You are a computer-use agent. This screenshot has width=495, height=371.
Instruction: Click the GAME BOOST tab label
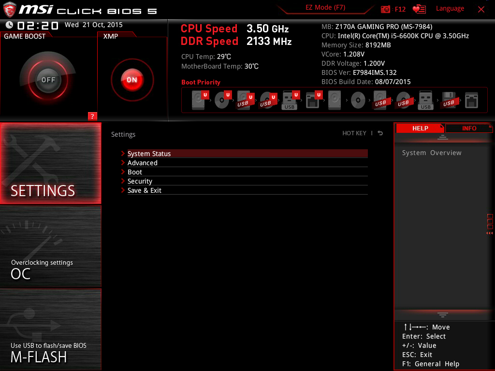25,36
